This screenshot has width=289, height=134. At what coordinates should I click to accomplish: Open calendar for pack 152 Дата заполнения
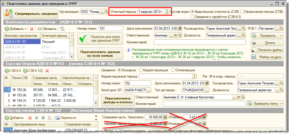tap(207, 83)
